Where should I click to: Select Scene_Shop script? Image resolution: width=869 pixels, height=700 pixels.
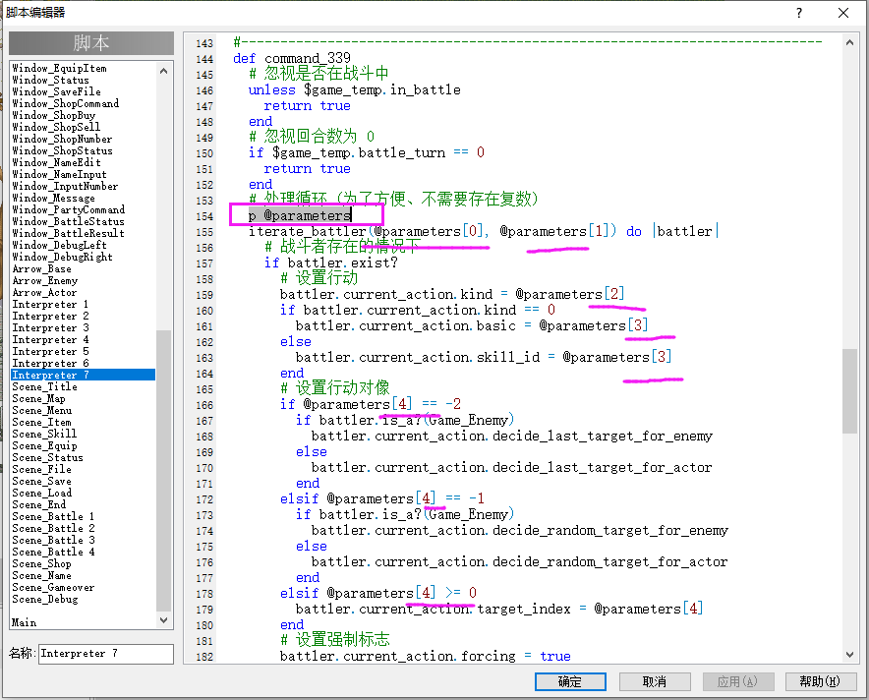[41, 563]
